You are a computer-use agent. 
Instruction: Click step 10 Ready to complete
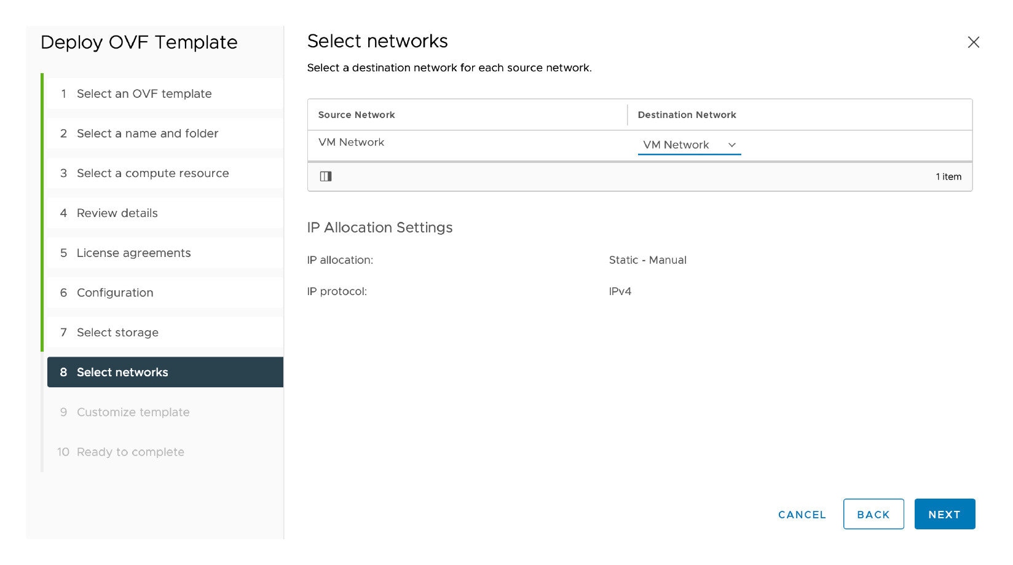point(130,452)
